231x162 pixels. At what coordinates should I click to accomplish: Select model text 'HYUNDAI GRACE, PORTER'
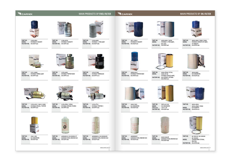click(38, 106)
